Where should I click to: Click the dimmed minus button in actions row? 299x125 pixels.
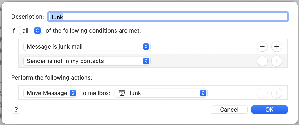[262, 93]
